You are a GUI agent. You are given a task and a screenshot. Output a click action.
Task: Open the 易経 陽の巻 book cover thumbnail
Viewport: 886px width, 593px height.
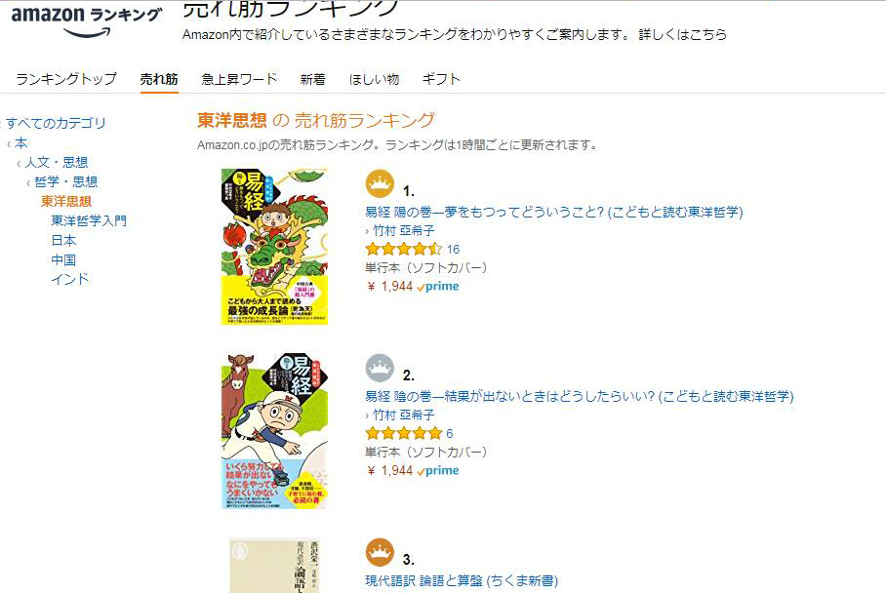pos(274,246)
